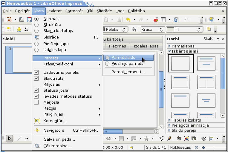The height and width of the screenshot is (152, 228).
Task: Open the Fontwork gallery icon
Action: point(179,139)
